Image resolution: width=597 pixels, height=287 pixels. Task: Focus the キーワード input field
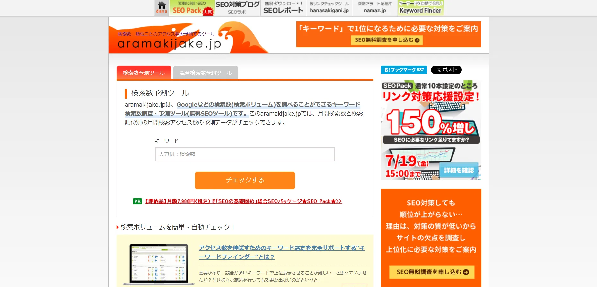pos(245,154)
